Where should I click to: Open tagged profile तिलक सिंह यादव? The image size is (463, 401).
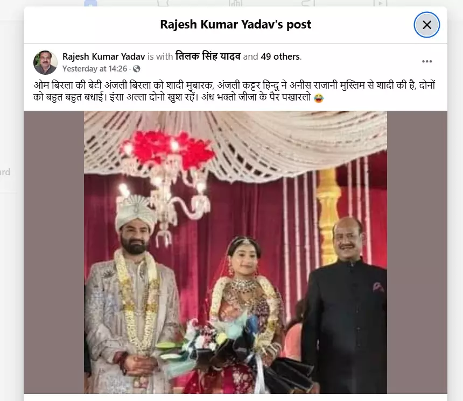coord(208,56)
